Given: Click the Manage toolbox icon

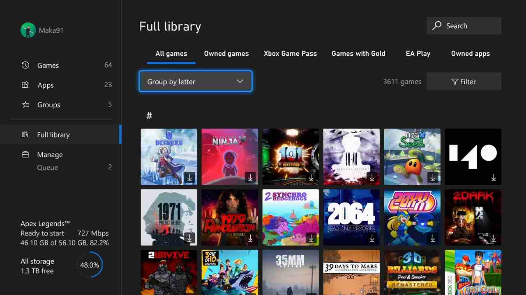Looking at the screenshot, I should pyautogui.click(x=25, y=154).
